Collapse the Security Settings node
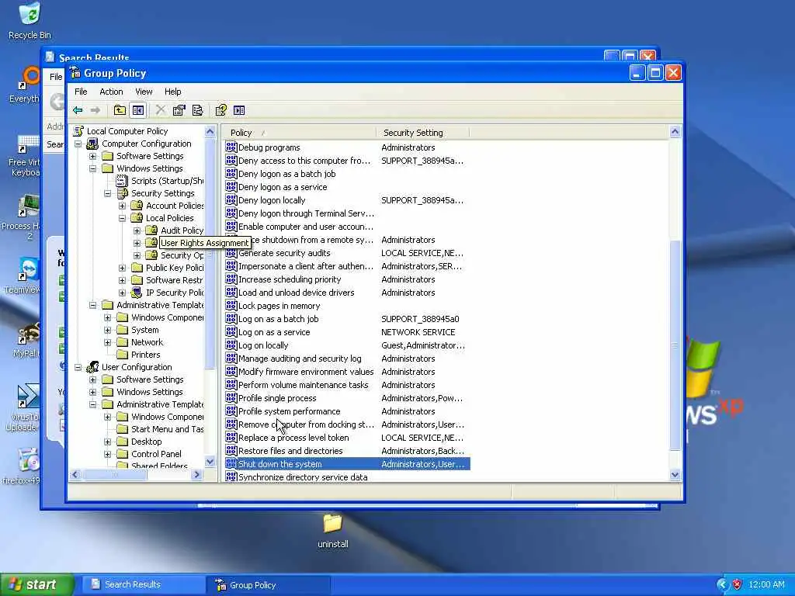This screenshot has width=795, height=596. tap(107, 193)
